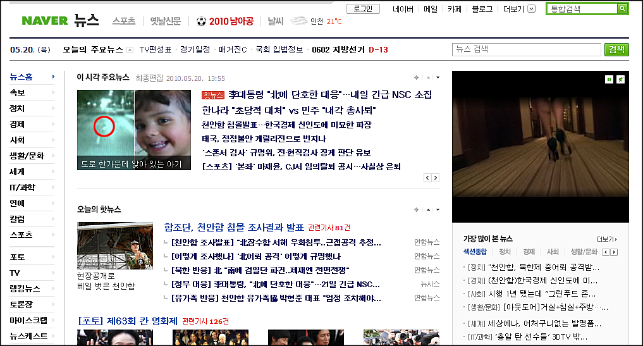Open TV편성표 link
643x346 pixels.
[x=156, y=50]
